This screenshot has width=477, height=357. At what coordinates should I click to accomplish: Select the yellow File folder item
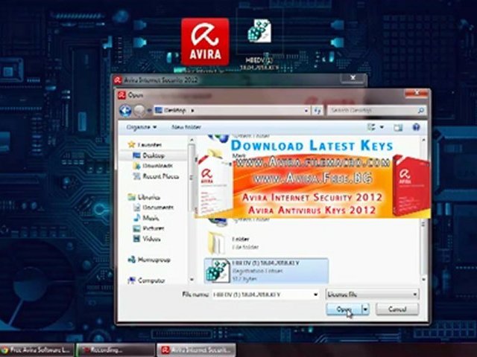tap(234, 242)
